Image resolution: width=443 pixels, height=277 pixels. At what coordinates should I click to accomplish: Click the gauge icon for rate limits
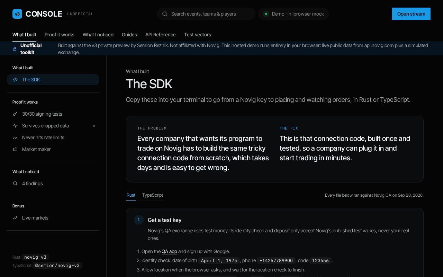click(15, 137)
